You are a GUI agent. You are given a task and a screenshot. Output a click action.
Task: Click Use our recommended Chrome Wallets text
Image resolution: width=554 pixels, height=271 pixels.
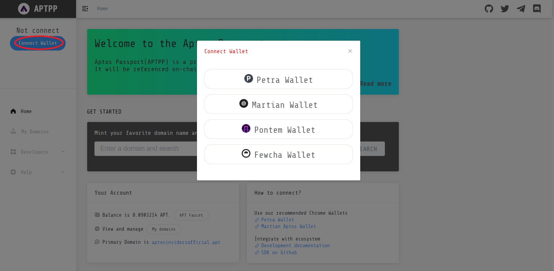(301, 213)
